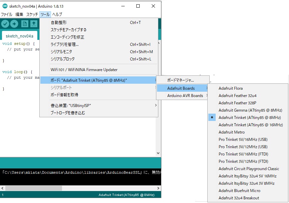Screen dimensions: 289x203
Task: Click the ArduinoBearSSL console message line
Action: tap(81, 172)
